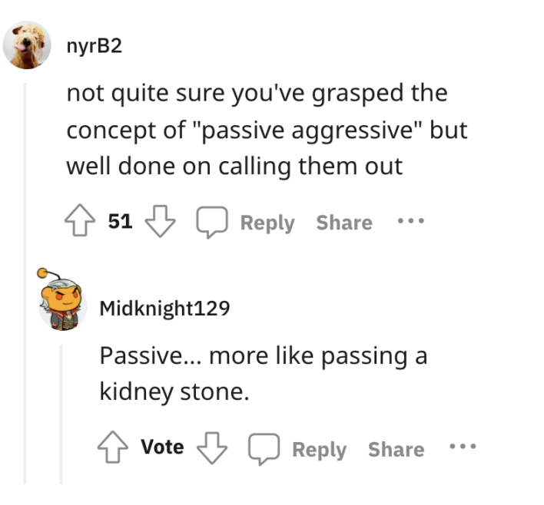Downvote nyrB2's comment

[161, 223]
